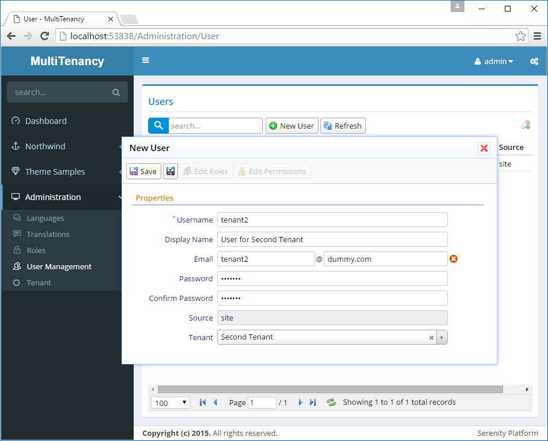The height and width of the screenshot is (441, 548).
Task: Open the admin user dropdown
Action: pyautogui.click(x=494, y=61)
